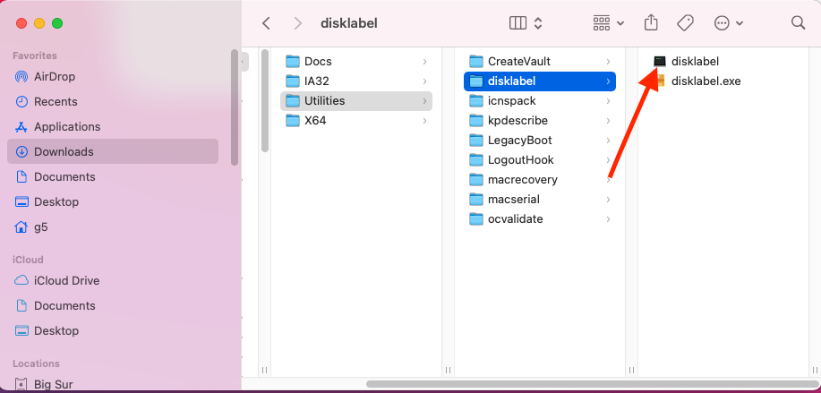Screen dimensions: 821x393
Task: Click the Tags toolbar icon
Action: pos(685,23)
